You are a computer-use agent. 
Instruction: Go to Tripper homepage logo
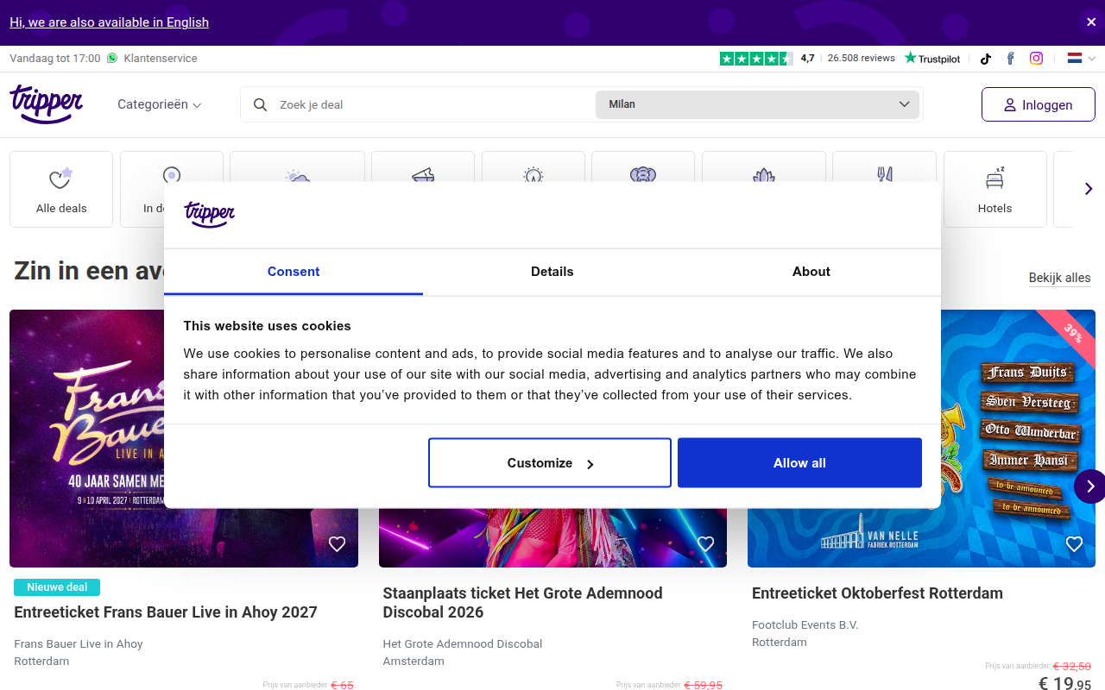click(47, 104)
